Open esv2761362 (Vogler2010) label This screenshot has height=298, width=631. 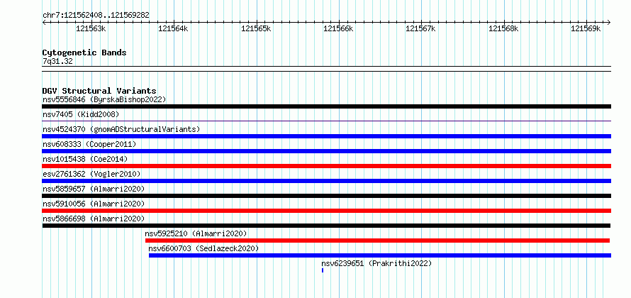coord(91,174)
